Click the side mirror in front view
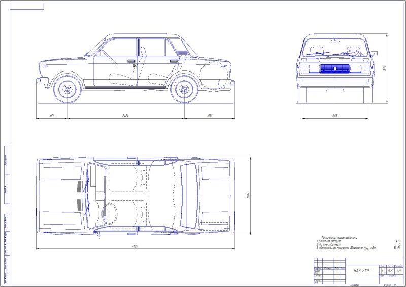This screenshot has height=287, width=406. click(x=375, y=53)
